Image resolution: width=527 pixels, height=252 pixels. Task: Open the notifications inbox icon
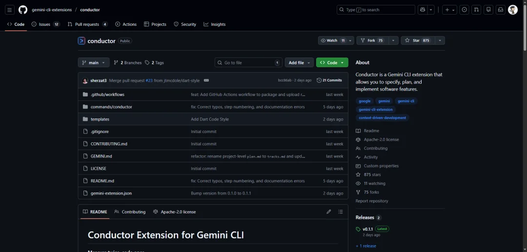[501, 10]
